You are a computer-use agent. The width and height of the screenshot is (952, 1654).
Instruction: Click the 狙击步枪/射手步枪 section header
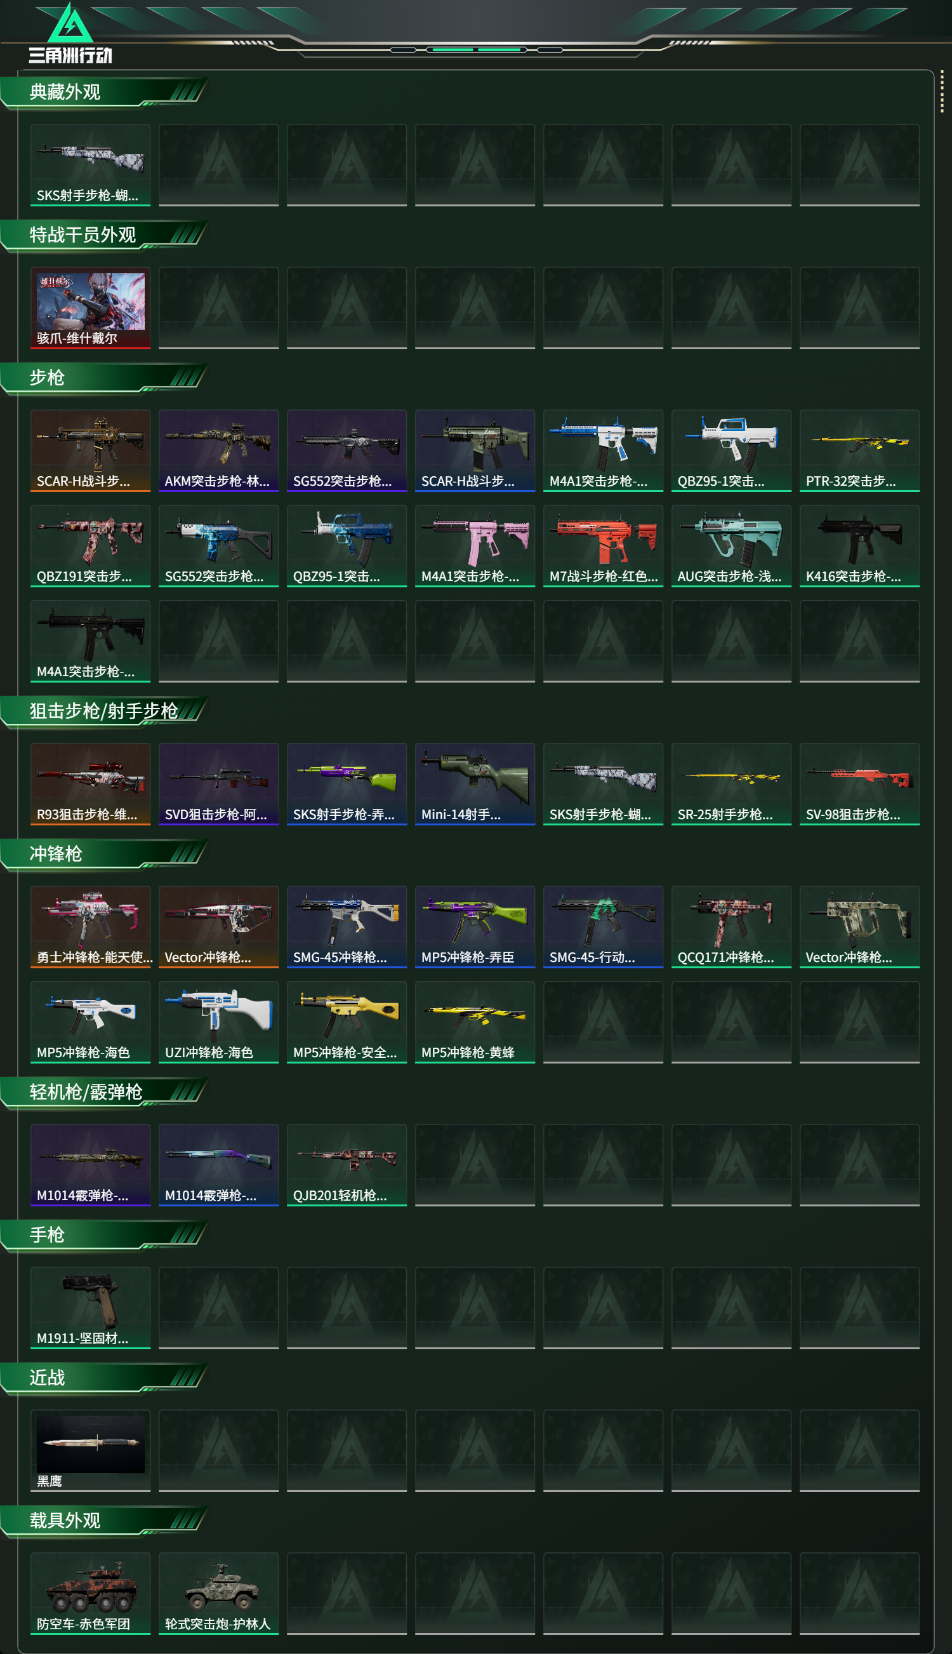(x=105, y=712)
